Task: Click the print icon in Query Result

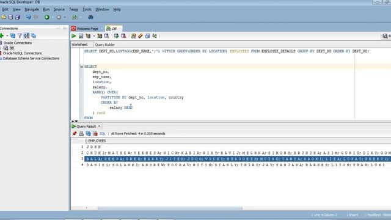Action: [81, 134]
